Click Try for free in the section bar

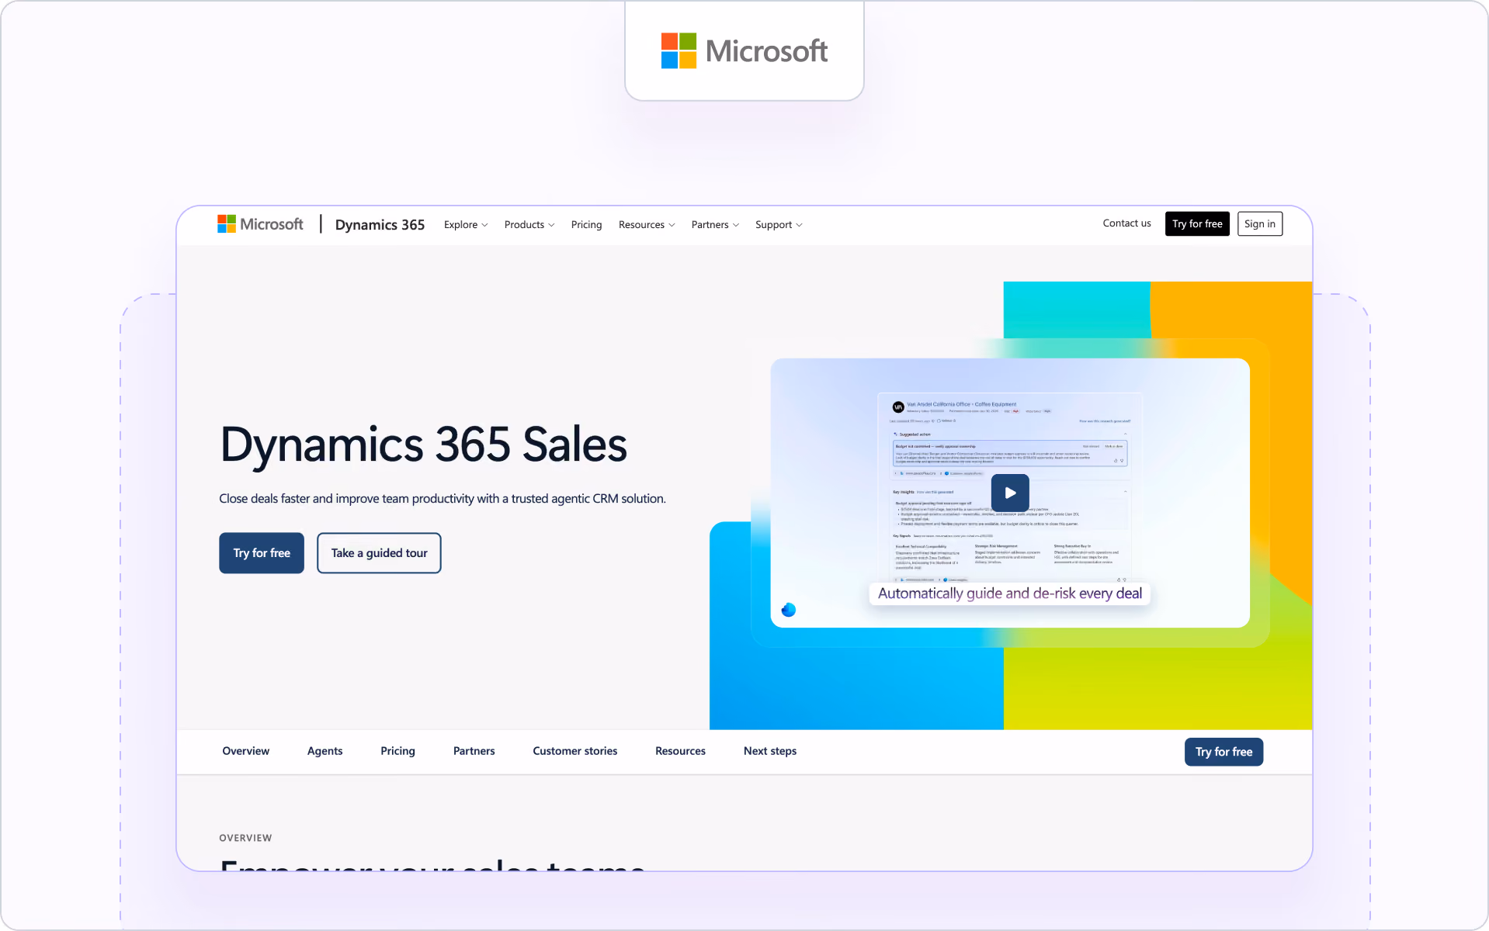coord(1223,752)
